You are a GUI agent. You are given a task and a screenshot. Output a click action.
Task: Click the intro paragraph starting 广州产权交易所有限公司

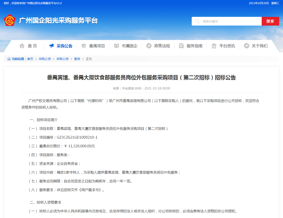click(140, 104)
